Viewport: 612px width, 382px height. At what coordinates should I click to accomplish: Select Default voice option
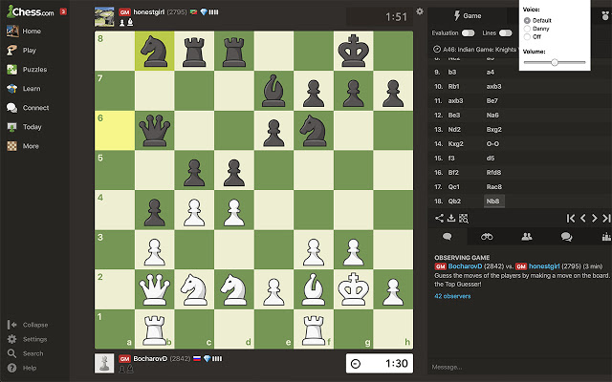(x=527, y=20)
